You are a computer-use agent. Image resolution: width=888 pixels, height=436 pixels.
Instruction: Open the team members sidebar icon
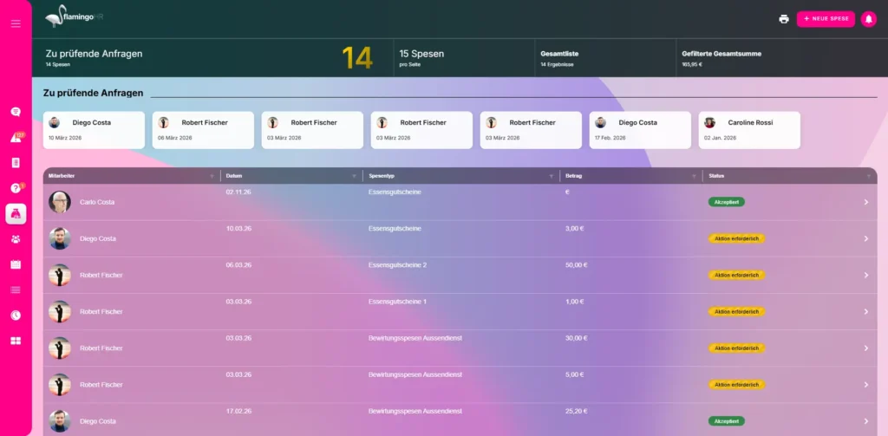(x=16, y=239)
